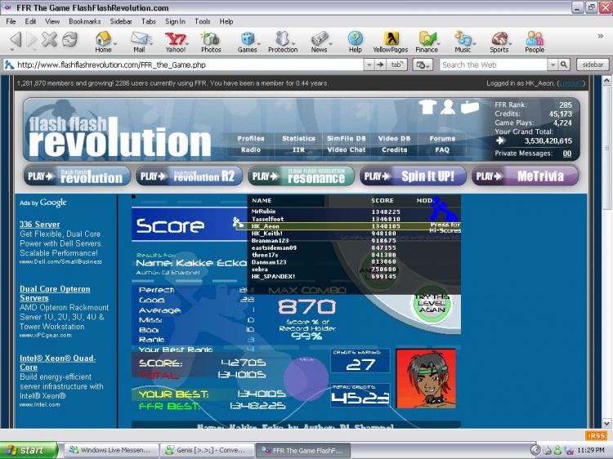Click the blue Hi-Scores character icon
The image size is (613, 459).
[442, 210]
